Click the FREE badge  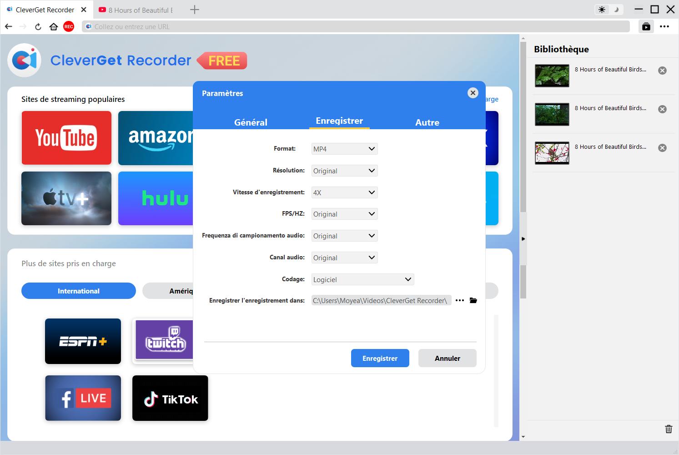coord(222,61)
